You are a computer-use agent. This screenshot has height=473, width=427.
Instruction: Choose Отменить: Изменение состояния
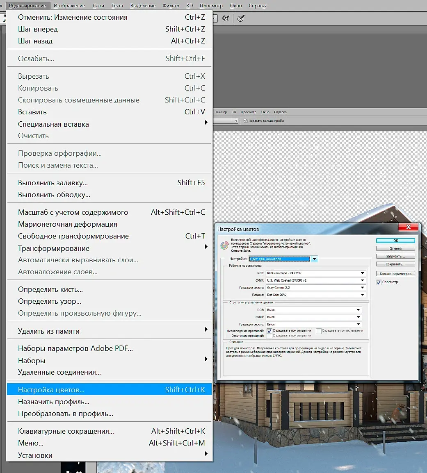coord(110,17)
